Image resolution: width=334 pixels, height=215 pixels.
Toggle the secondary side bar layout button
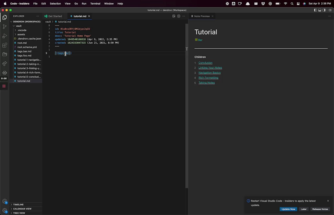coord(324,10)
